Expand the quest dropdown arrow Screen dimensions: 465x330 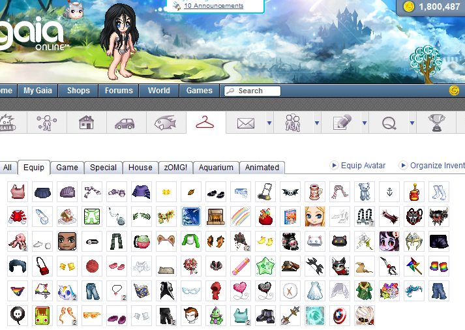412,123
